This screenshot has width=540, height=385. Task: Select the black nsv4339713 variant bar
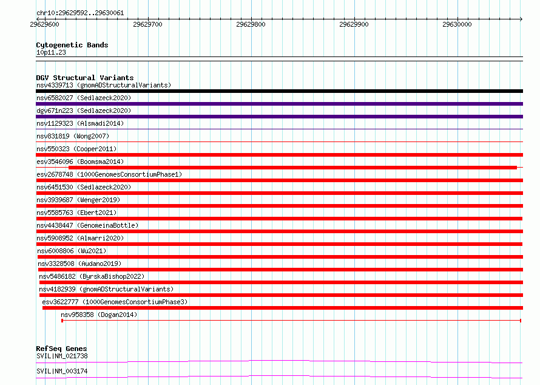[x=279, y=91]
